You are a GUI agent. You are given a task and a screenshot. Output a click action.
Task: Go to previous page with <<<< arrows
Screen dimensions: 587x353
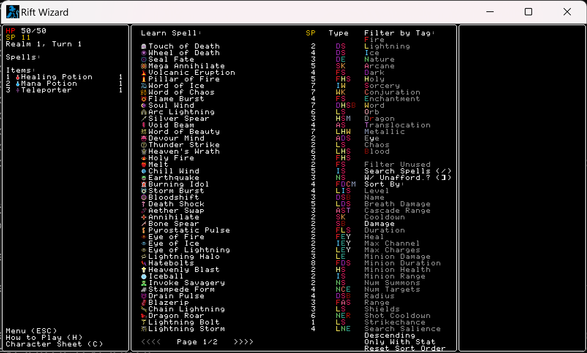point(151,342)
